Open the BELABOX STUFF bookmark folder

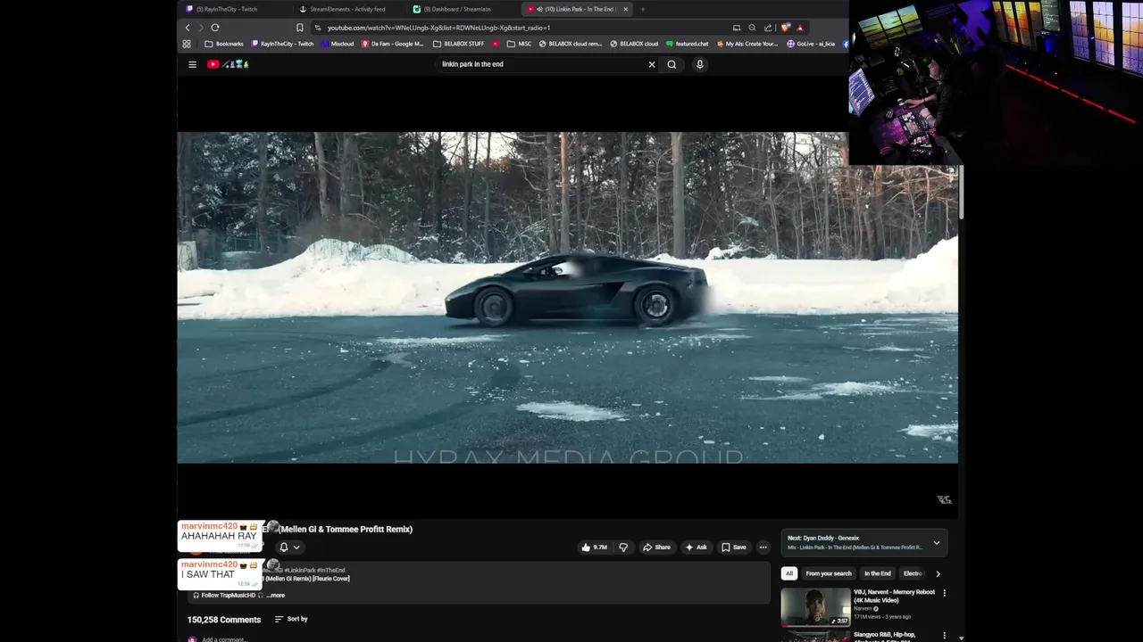459,44
